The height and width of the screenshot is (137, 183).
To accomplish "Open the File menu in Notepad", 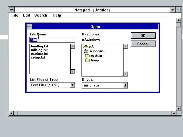I will [x=15, y=15].
